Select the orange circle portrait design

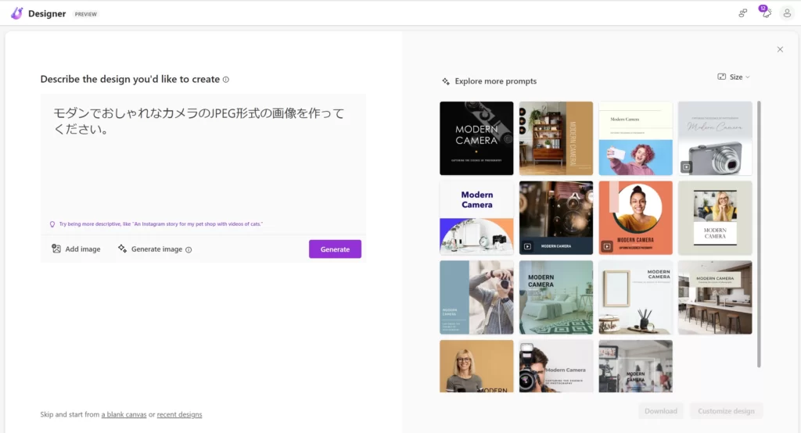pos(635,218)
